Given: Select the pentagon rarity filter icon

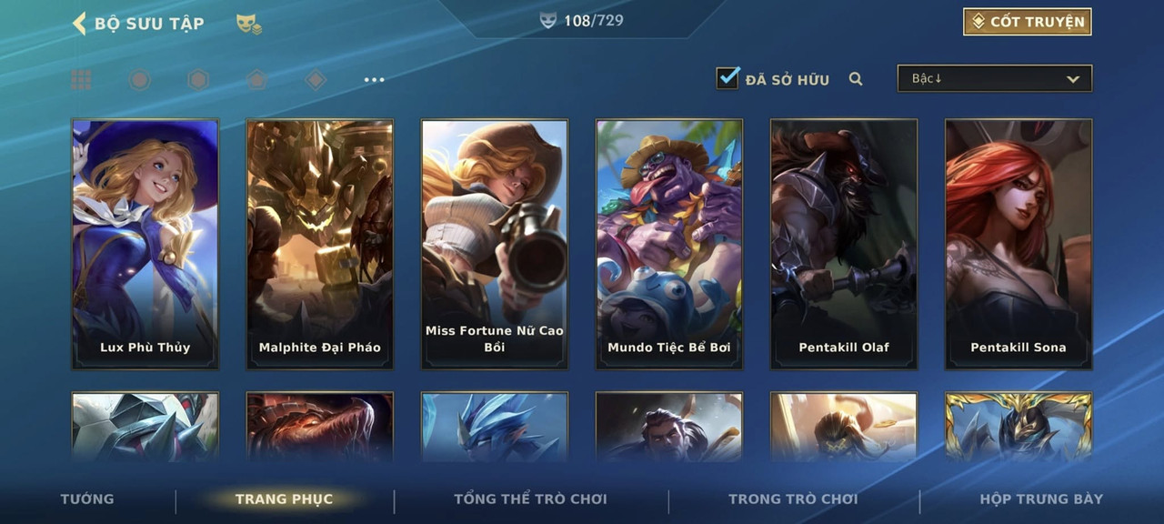Looking at the screenshot, I should pyautogui.click(x=257, y=80).
